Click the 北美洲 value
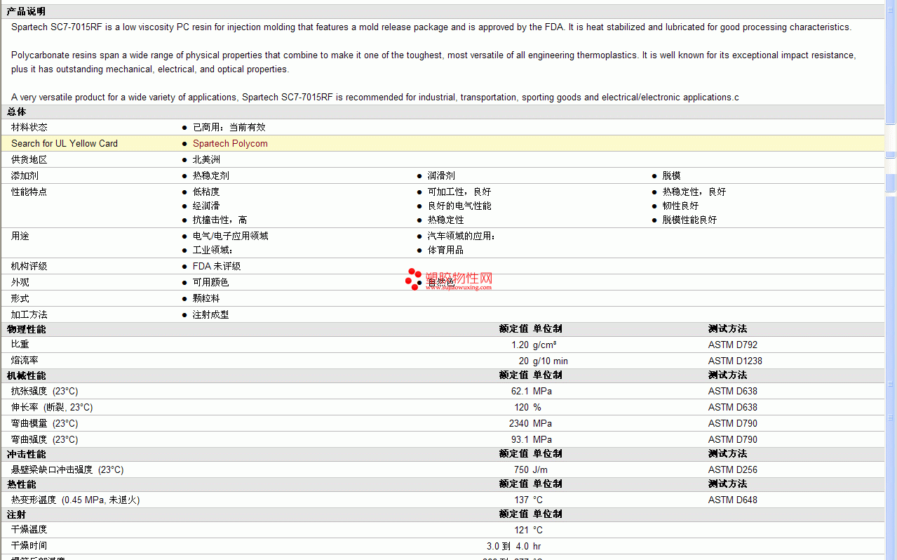 [206, 159]
